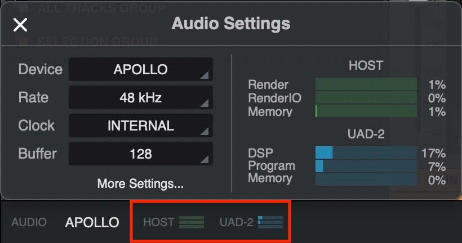Viewport: 462px width, 243px height.
Task: Click the More Settings... link
Action: coord(140,183)
